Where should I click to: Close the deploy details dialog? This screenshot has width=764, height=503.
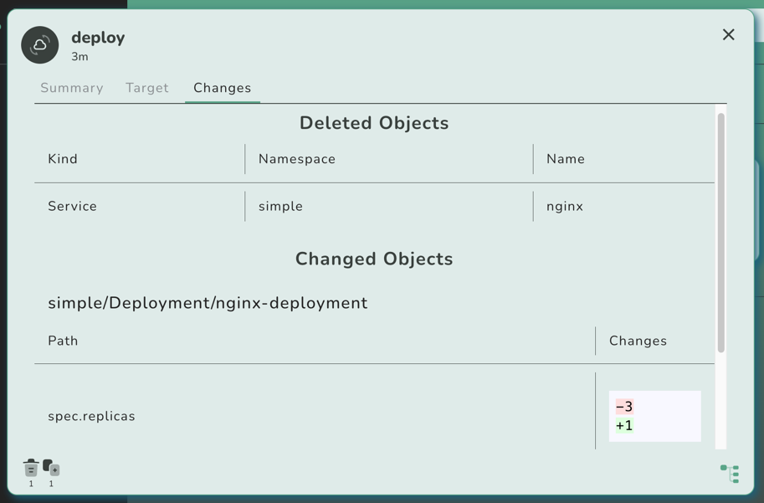728,35
